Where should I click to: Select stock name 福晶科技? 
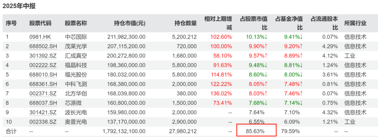[76, 65]
